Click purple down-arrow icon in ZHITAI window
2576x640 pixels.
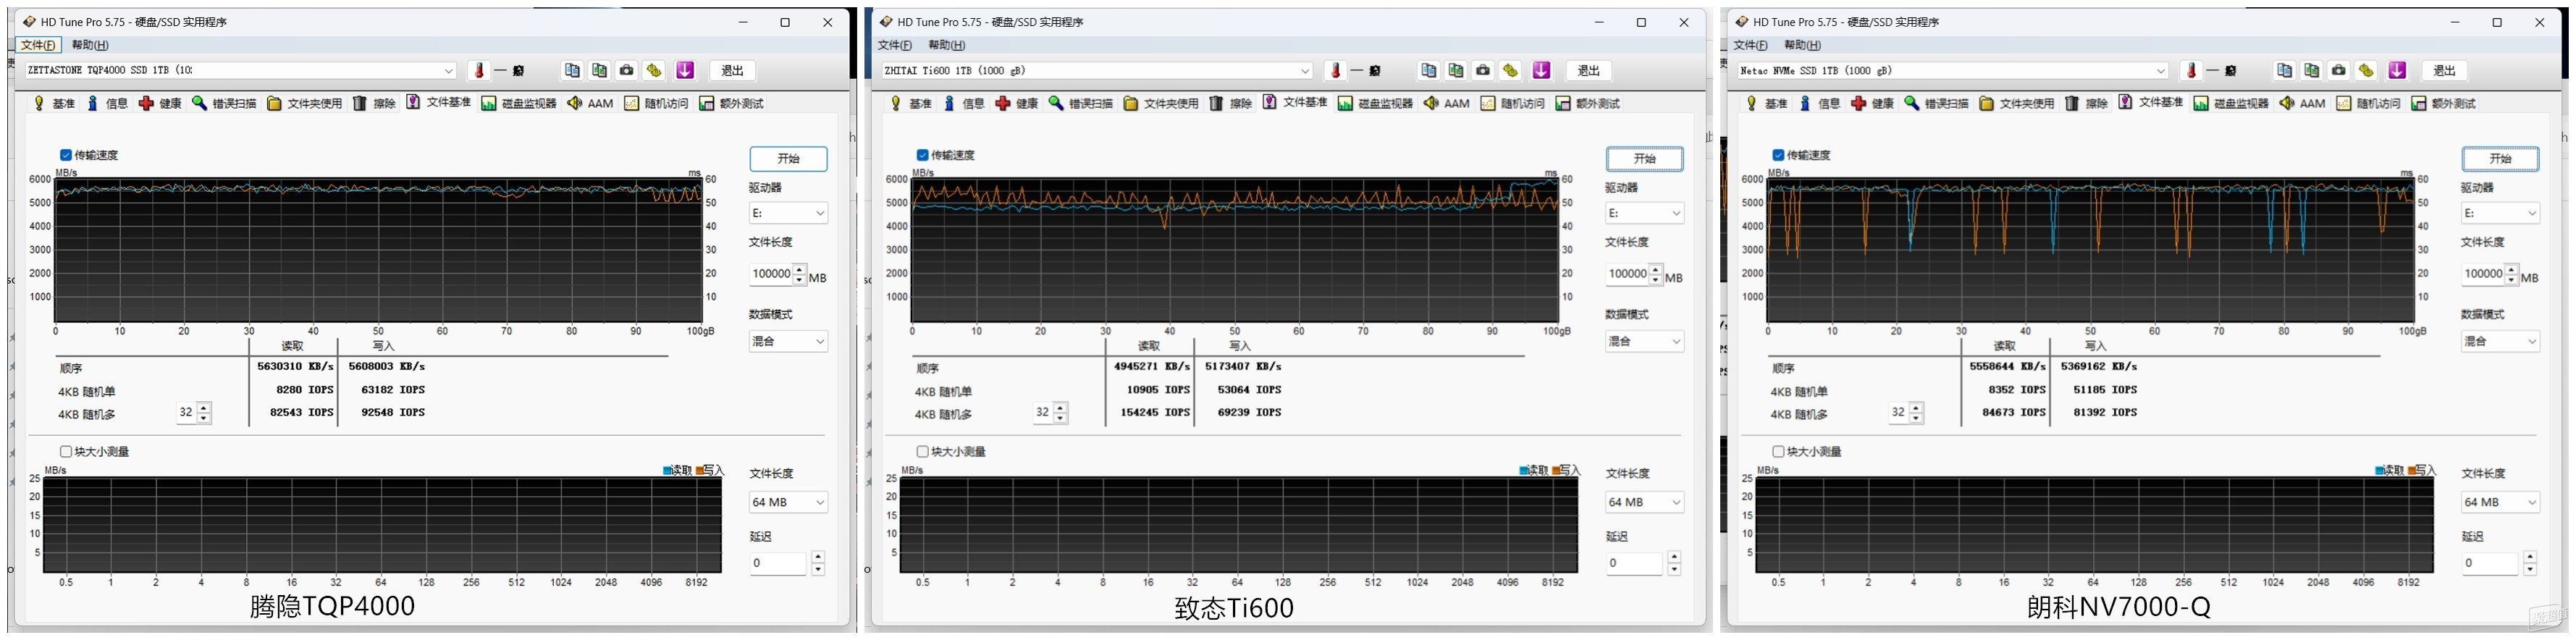(x=1541, y=70)
